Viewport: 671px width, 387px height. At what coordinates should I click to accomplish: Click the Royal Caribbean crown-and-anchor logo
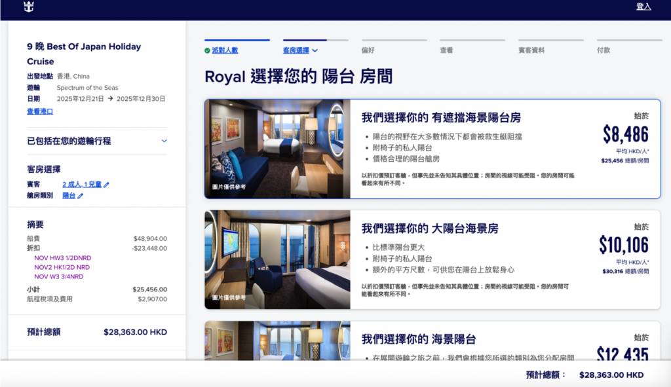pyautogui.click(x=28, y=7)
